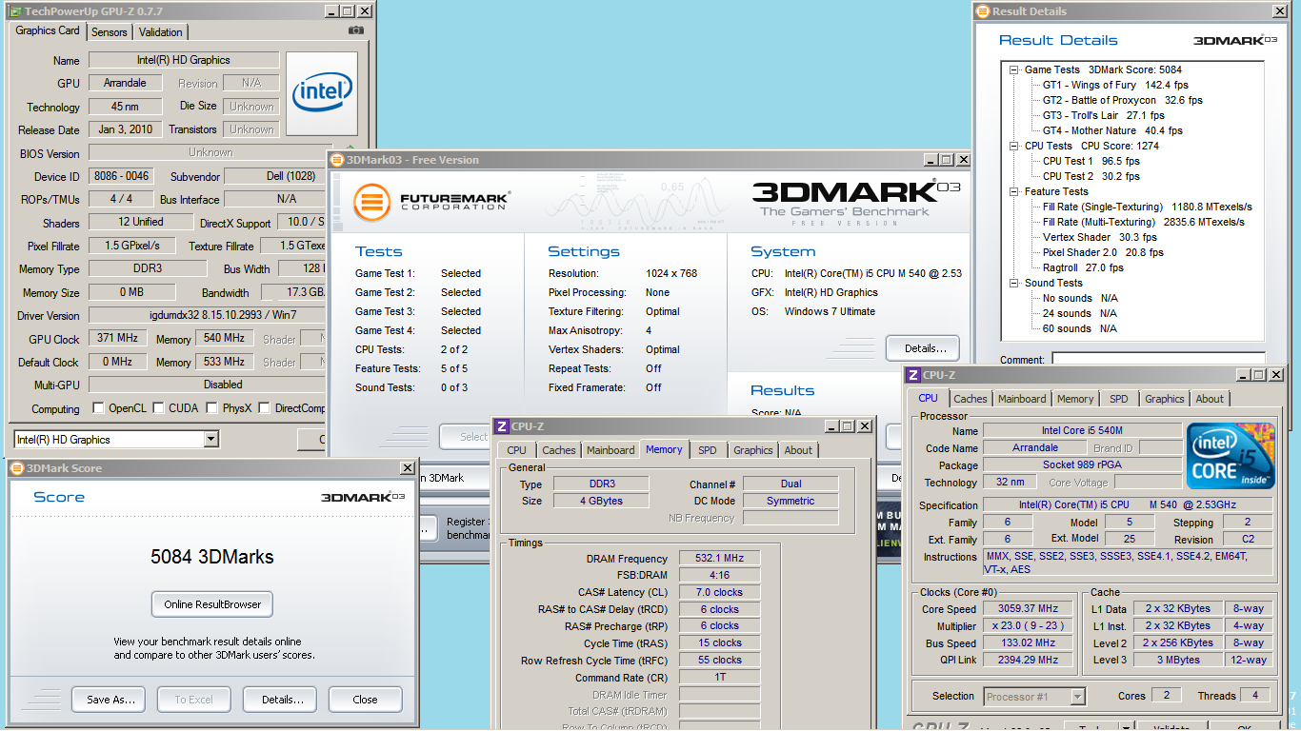The image size is (1301, 731).
Task: Click Details... in the 3DMark Score window
Action: (281, 700)
